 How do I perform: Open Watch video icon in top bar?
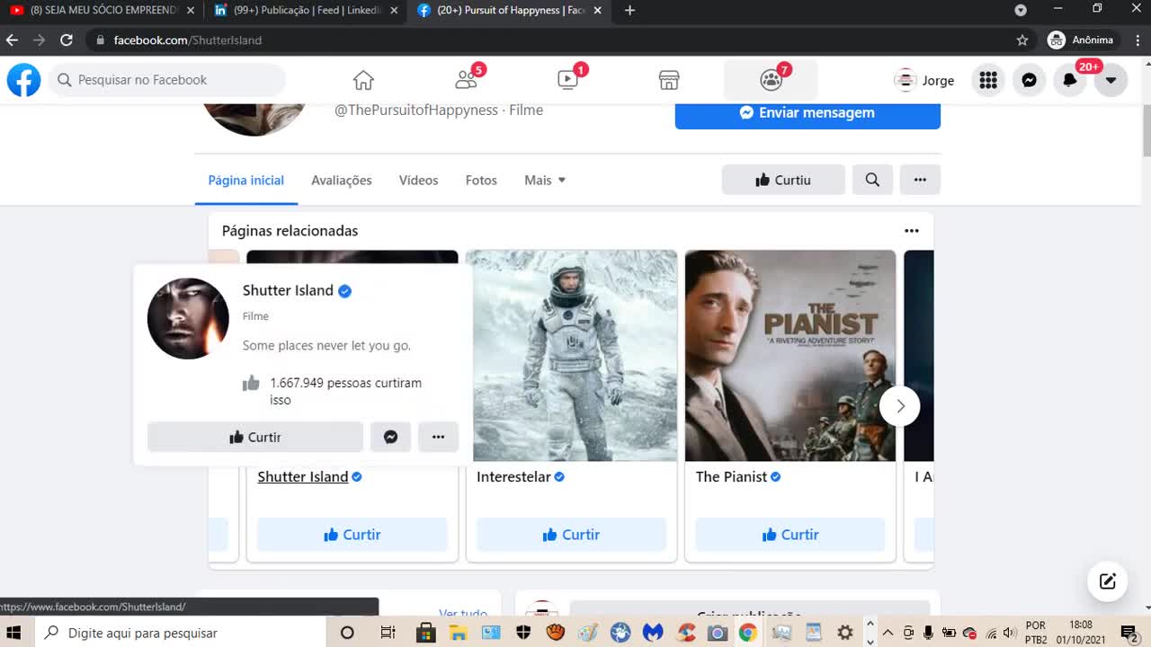click(x=567, y=80)
